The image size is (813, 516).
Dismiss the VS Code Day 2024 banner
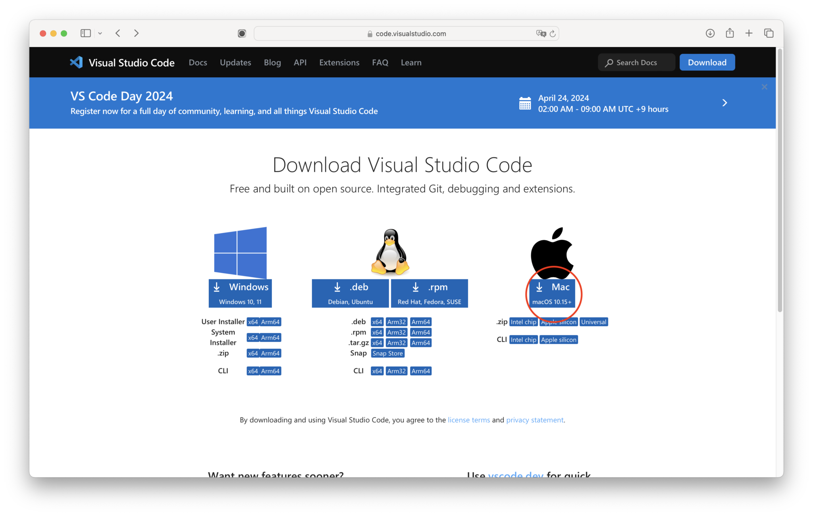click(x=764, y=87)
